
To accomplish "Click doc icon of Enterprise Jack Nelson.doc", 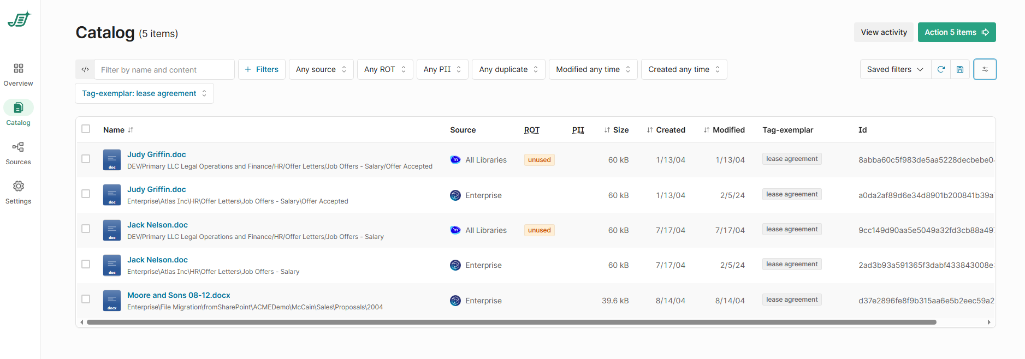I will (112, 265).
